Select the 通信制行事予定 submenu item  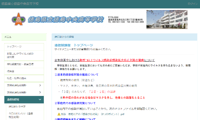pyautogui.click(x=25, y=107)
